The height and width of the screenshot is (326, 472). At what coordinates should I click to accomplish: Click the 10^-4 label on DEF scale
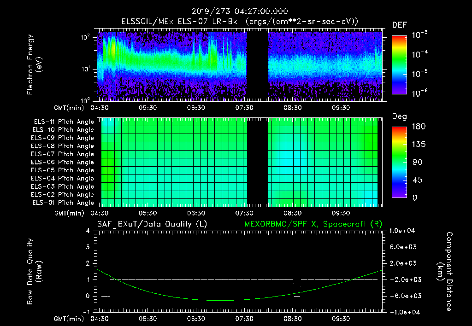point(419,54)
